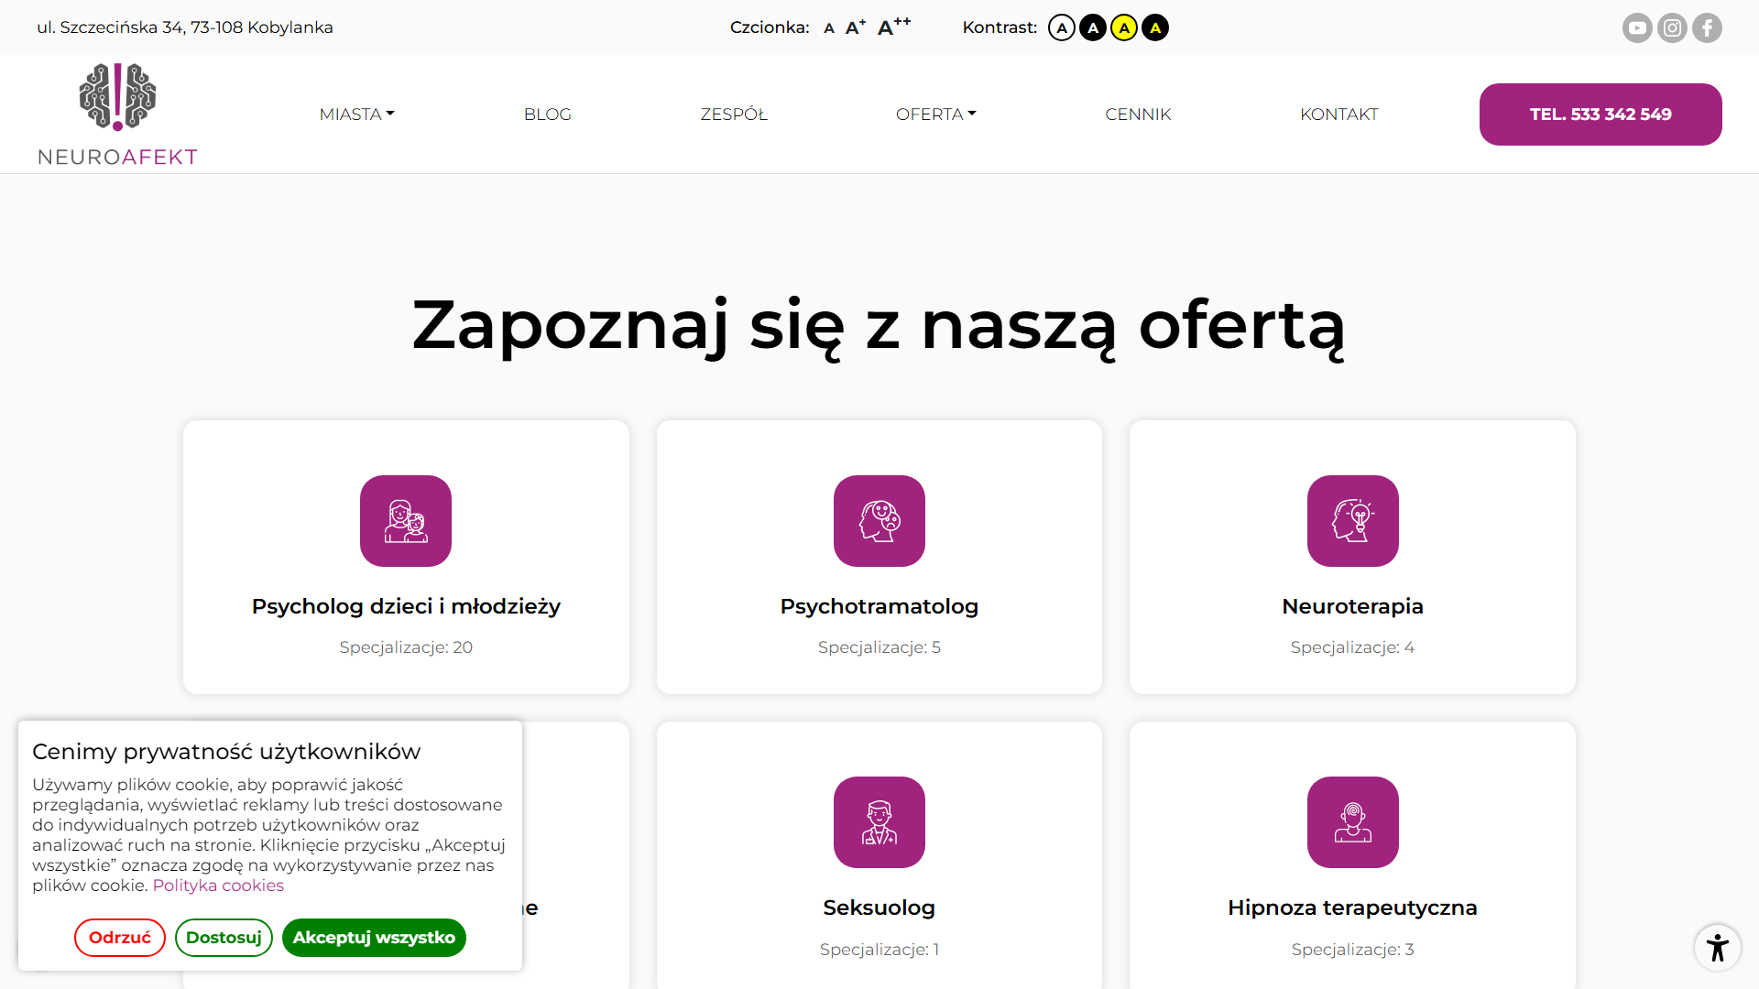Click the Neuroterapia lightbulb head icon
Image resolution: width=1759 pixels, height=989 pixels.
pyautogui.click(x=1352, y=521)
